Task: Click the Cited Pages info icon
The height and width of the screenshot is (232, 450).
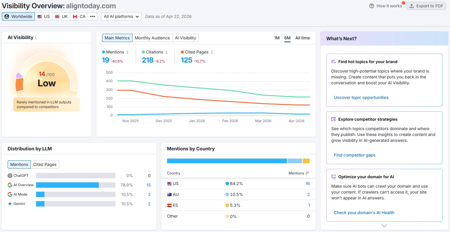Action: click(x=212, y=52)
